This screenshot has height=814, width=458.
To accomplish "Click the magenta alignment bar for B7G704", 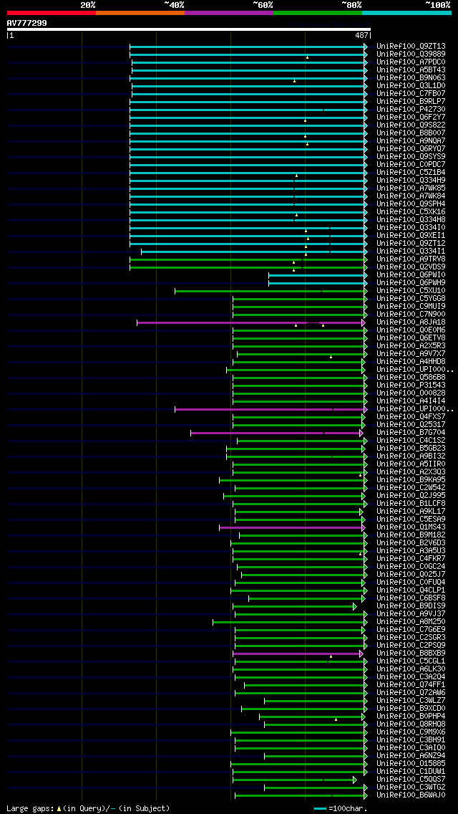I will [x=277, y=433].
